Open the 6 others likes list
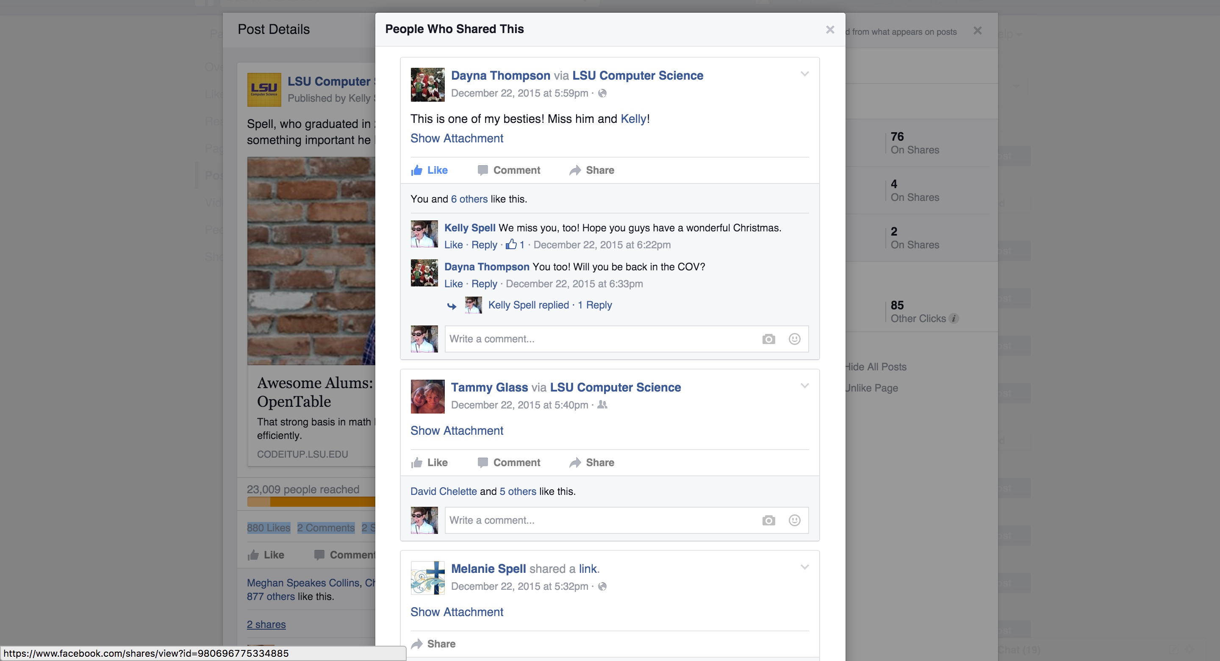1220x661 pixels. coord(469,199)
